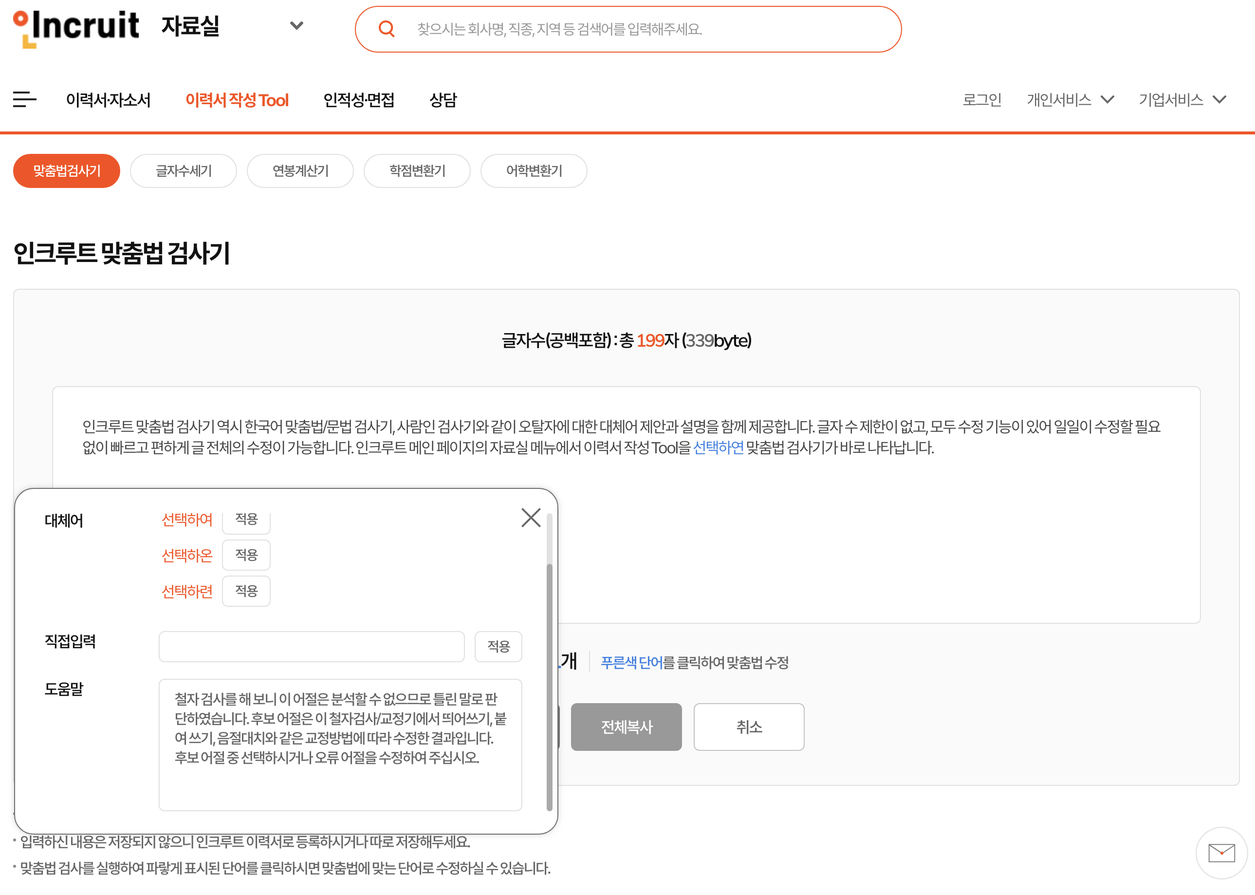The image size is (1255, 895).
Task: Open the 이력서·자소서 menu
Action: 108,100
